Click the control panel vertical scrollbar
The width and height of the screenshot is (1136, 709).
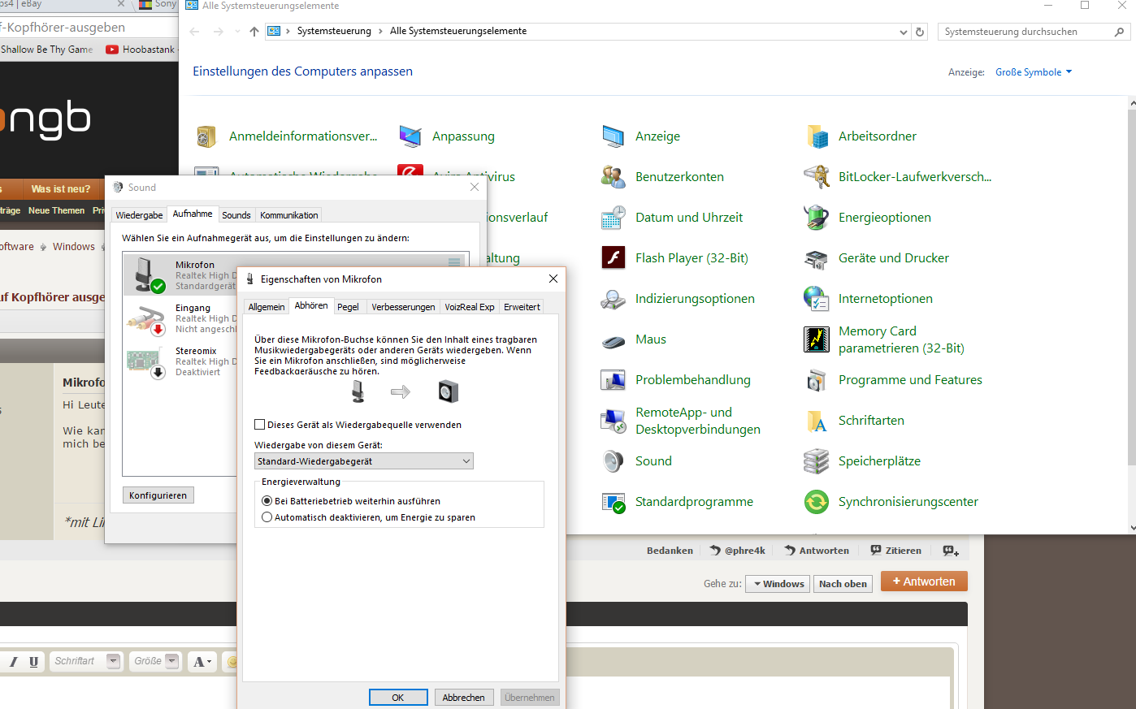[x=1131, y=284]
